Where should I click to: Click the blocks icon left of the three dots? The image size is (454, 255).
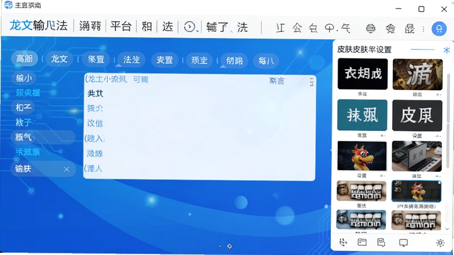coord(409,29)
